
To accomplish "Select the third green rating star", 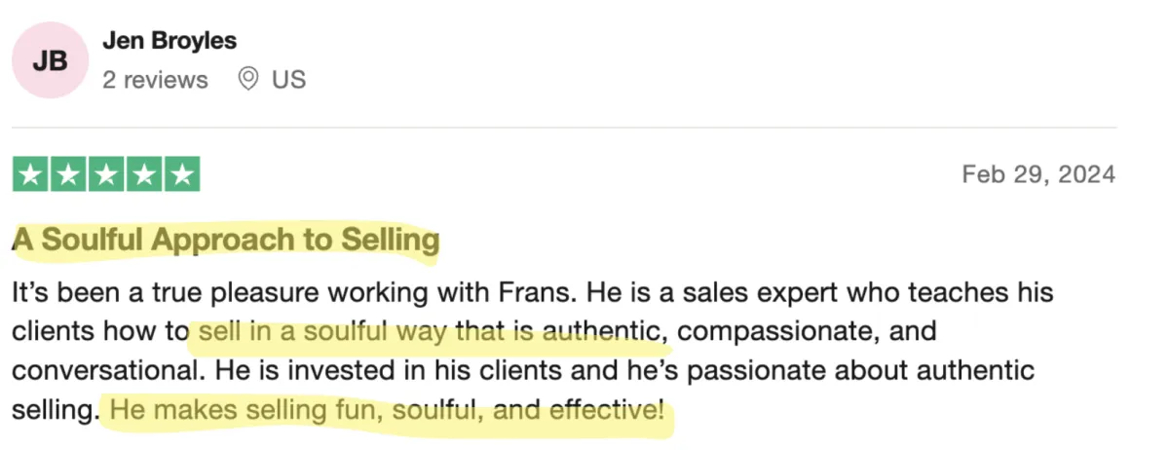I will (106, 174).
